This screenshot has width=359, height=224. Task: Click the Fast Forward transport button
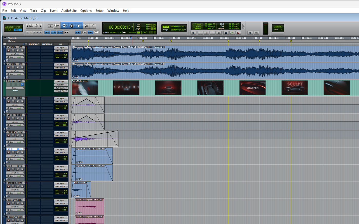point(213,33)
